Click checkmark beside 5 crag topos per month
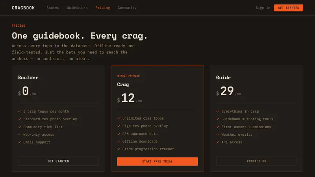The width and height of the screenshot is (315, 177). (20, 111)
